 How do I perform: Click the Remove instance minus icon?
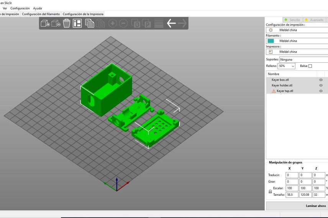[123, 23]
